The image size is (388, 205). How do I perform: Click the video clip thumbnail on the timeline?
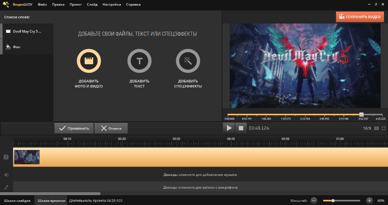(x=27, y=157)
